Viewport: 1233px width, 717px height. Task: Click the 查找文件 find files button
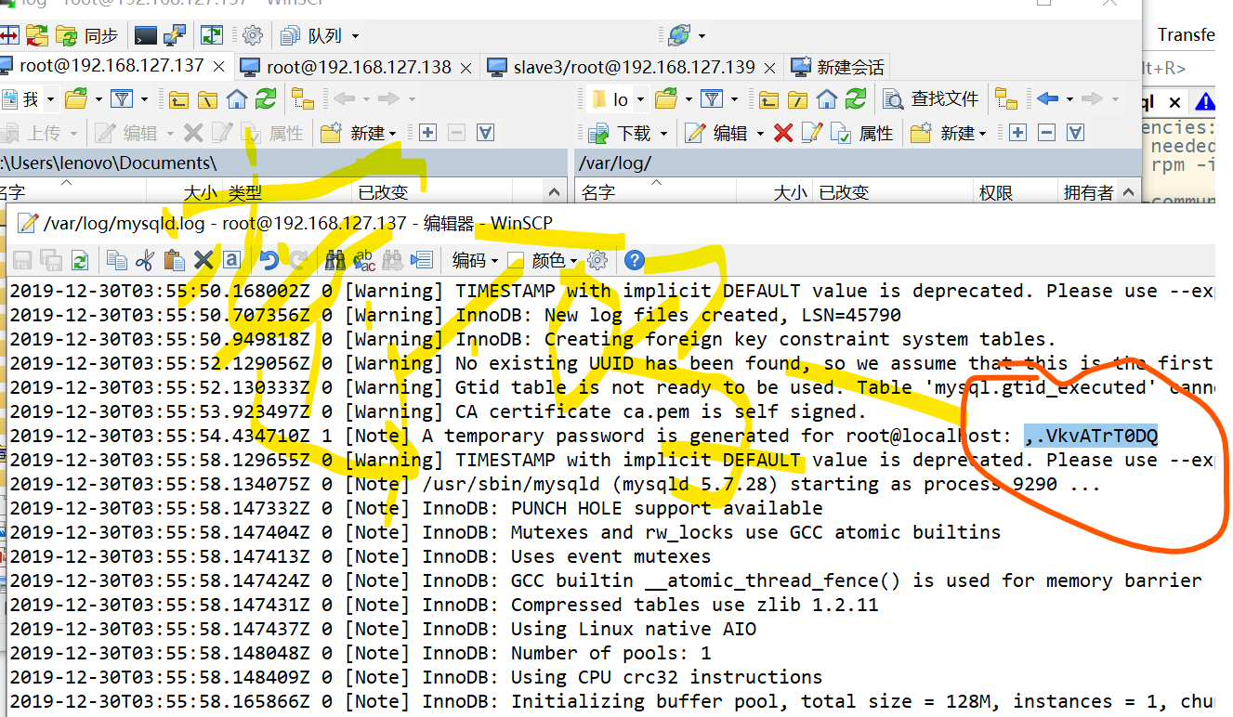[x=932, y=98]
